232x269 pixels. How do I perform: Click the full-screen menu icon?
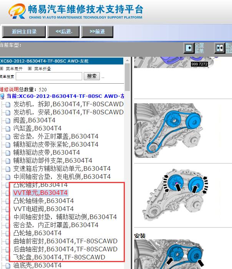tap(189, 48)
